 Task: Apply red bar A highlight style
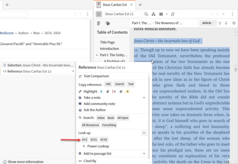pyautogui.click(x=114, y=91)
